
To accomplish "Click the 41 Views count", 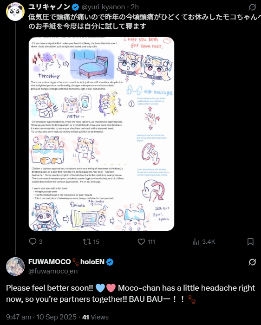I will coord(95,317).
